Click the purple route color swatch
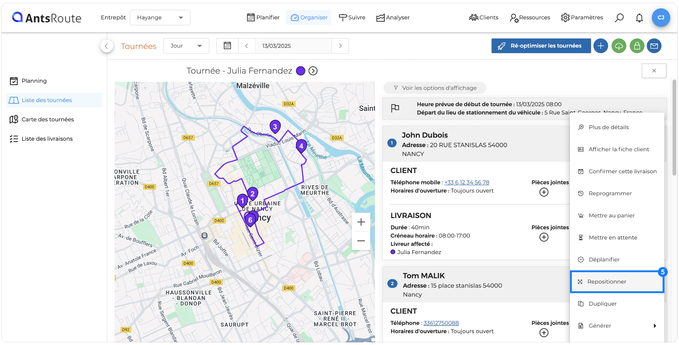This screenshot has width=679, height=345. 301,71
